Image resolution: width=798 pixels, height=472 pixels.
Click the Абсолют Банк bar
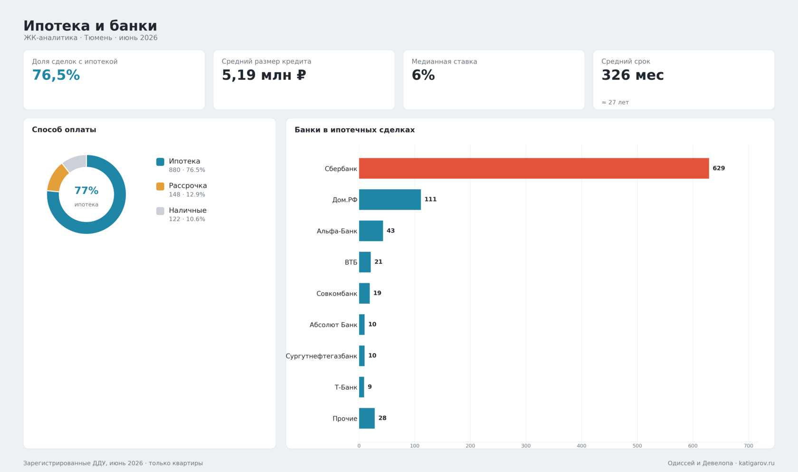[x=362, y=325]
